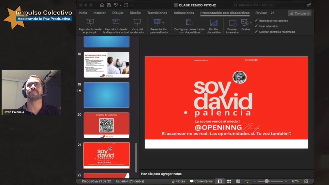
Task: Open the Diseño tab
Action: (x=135, y=13)
